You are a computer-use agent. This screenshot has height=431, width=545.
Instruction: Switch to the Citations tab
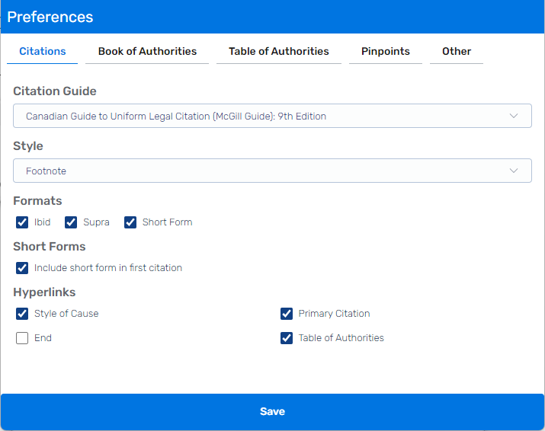pos(43,52)
